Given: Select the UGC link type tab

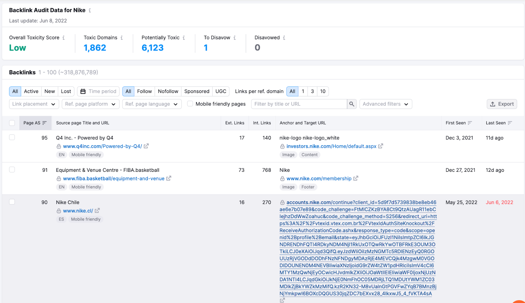Looking at the screenshot, I should 221,91.
